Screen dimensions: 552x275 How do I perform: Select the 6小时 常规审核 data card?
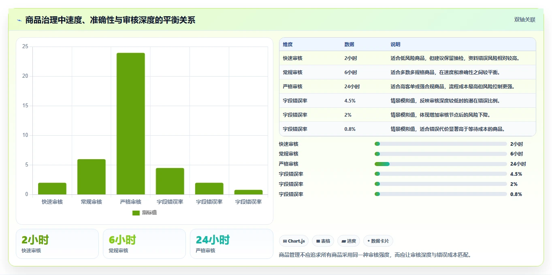tap(144, 244)
